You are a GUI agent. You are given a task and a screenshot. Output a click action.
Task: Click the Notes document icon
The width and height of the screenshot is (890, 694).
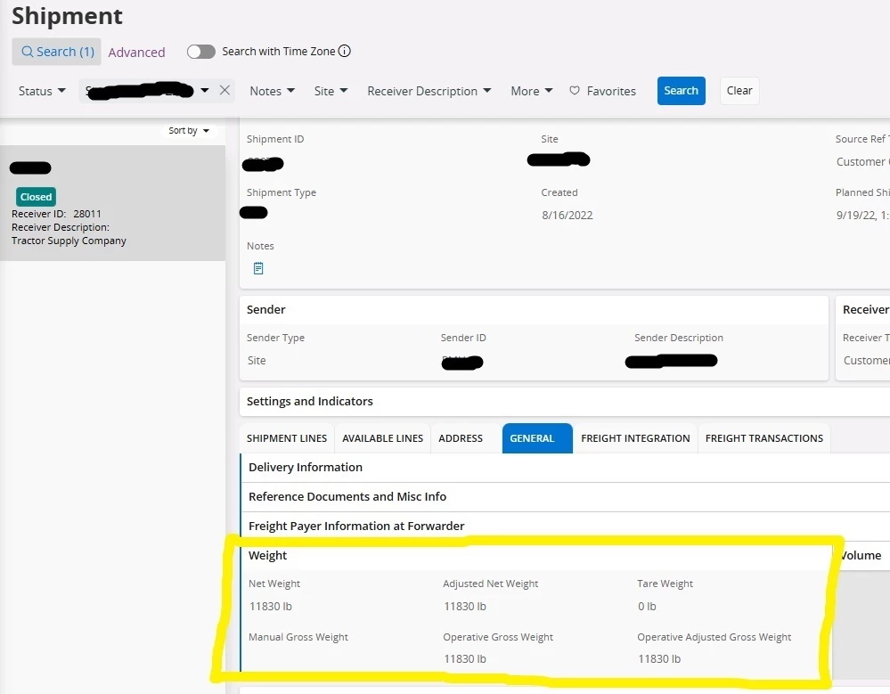pos(258,268)
